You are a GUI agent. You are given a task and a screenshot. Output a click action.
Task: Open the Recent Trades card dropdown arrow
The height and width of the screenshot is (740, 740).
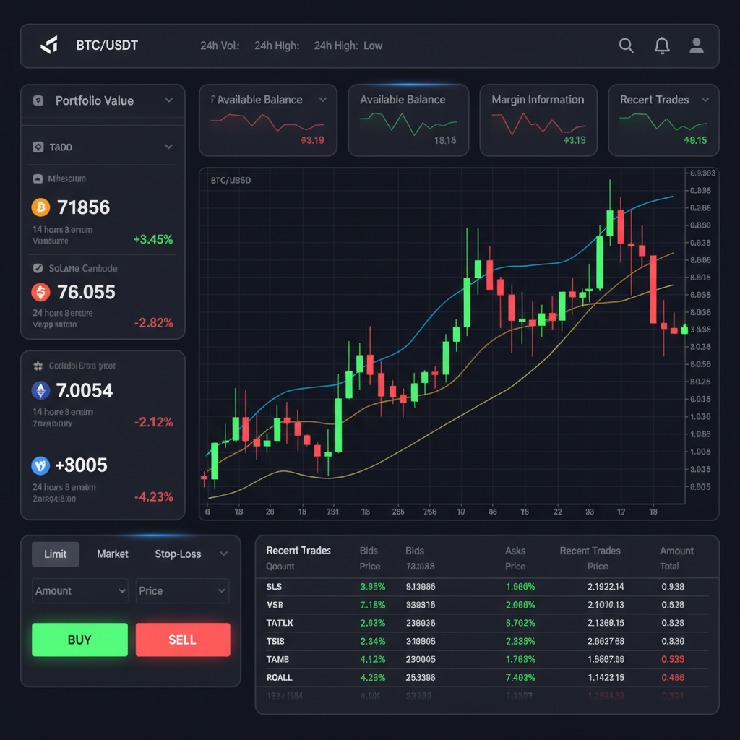tap(705, 100)
